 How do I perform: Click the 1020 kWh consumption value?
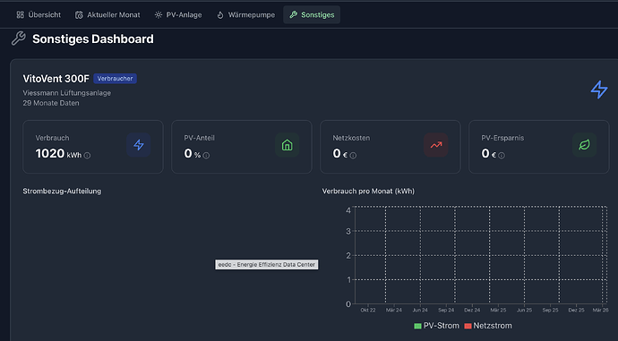[x=58, y=153]
